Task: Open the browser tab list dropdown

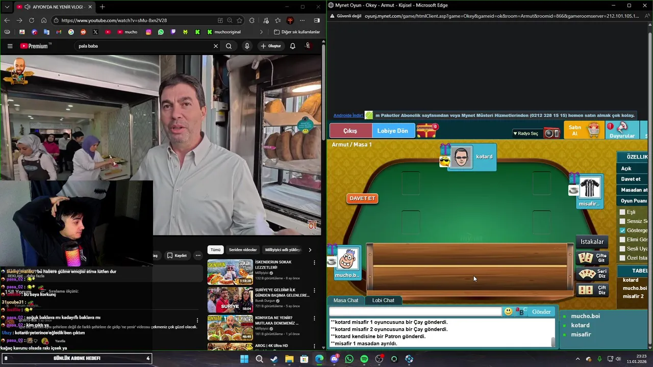Action: coord(7,7)
